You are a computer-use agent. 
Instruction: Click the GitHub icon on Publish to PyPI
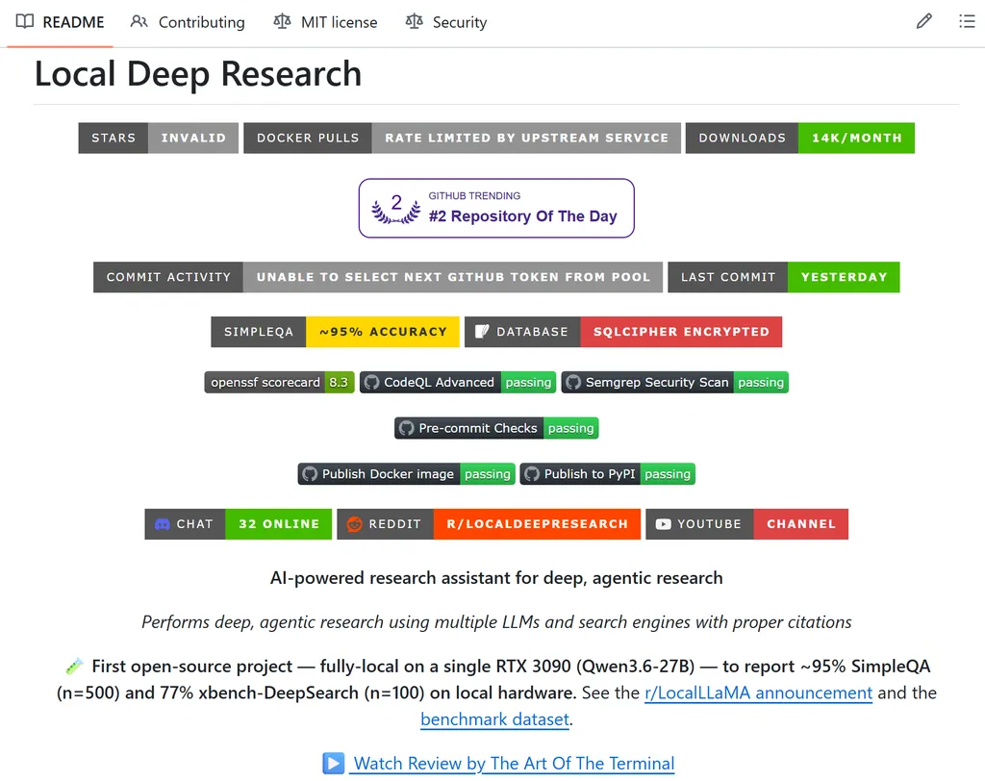click(531, 474)
